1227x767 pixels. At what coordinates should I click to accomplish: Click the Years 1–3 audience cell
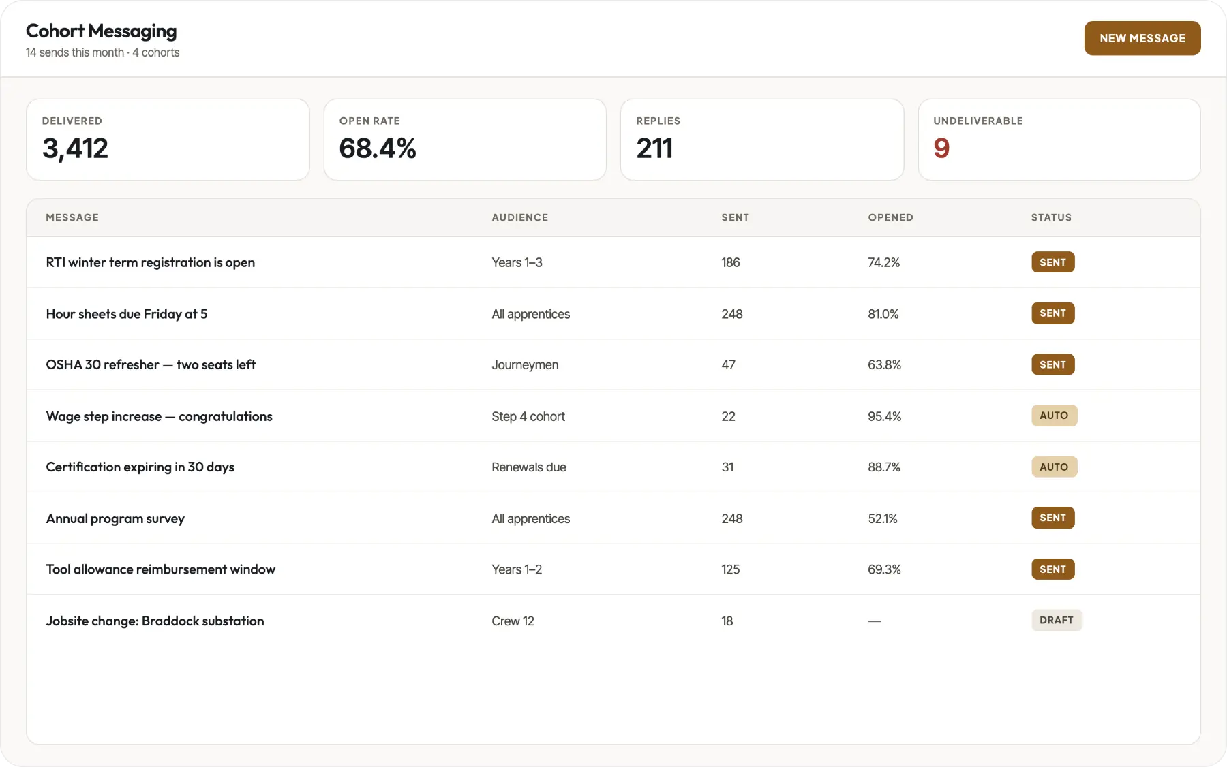coord(517,262)
